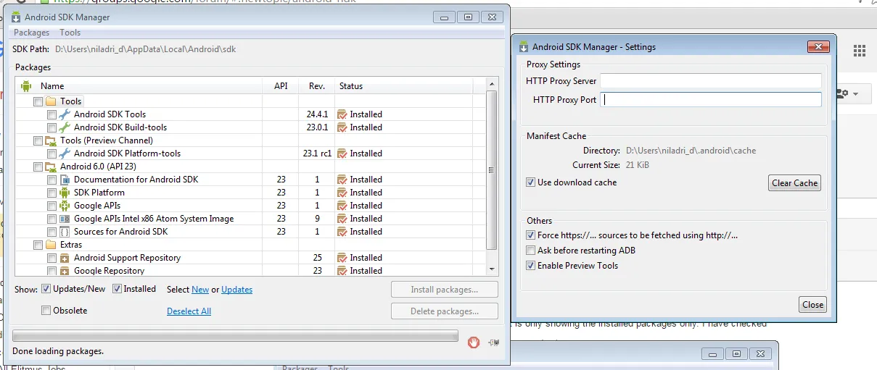
Task: Click the Close button in Settings
Action: point(812,305)
